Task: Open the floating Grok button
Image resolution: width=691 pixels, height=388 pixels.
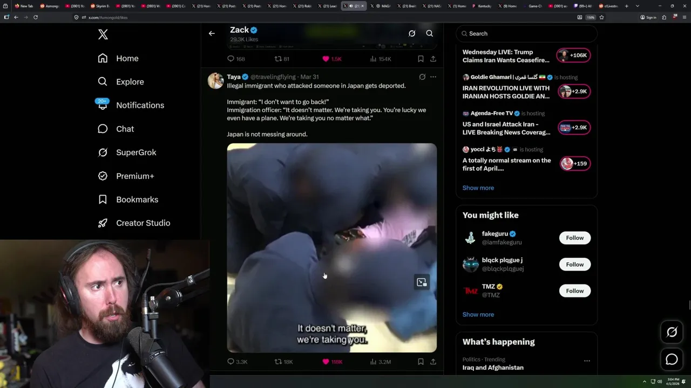Action: (672, 332)
